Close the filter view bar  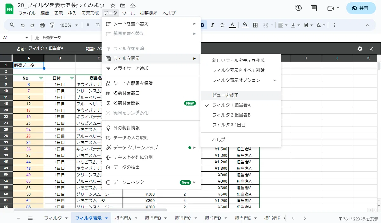(x=371, y=49)
